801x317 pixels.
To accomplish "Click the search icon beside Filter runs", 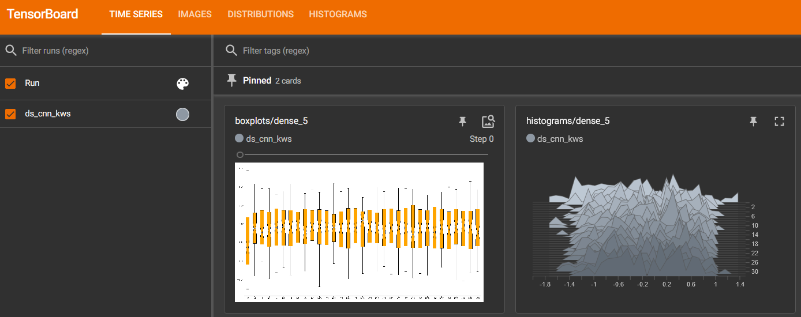I will (x=11, y=51).
